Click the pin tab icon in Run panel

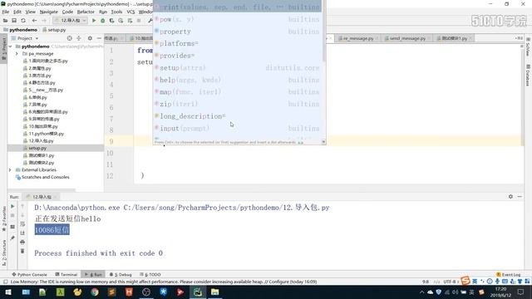(x=12, y=238)
